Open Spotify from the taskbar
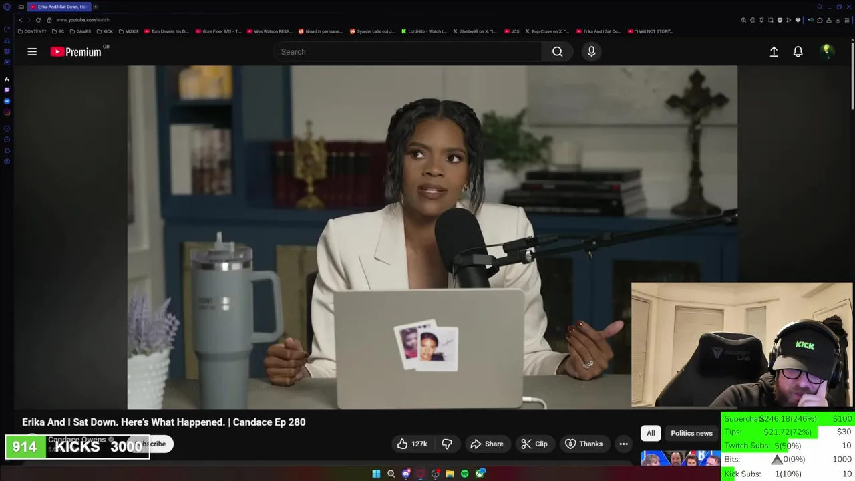 [464, 474]
